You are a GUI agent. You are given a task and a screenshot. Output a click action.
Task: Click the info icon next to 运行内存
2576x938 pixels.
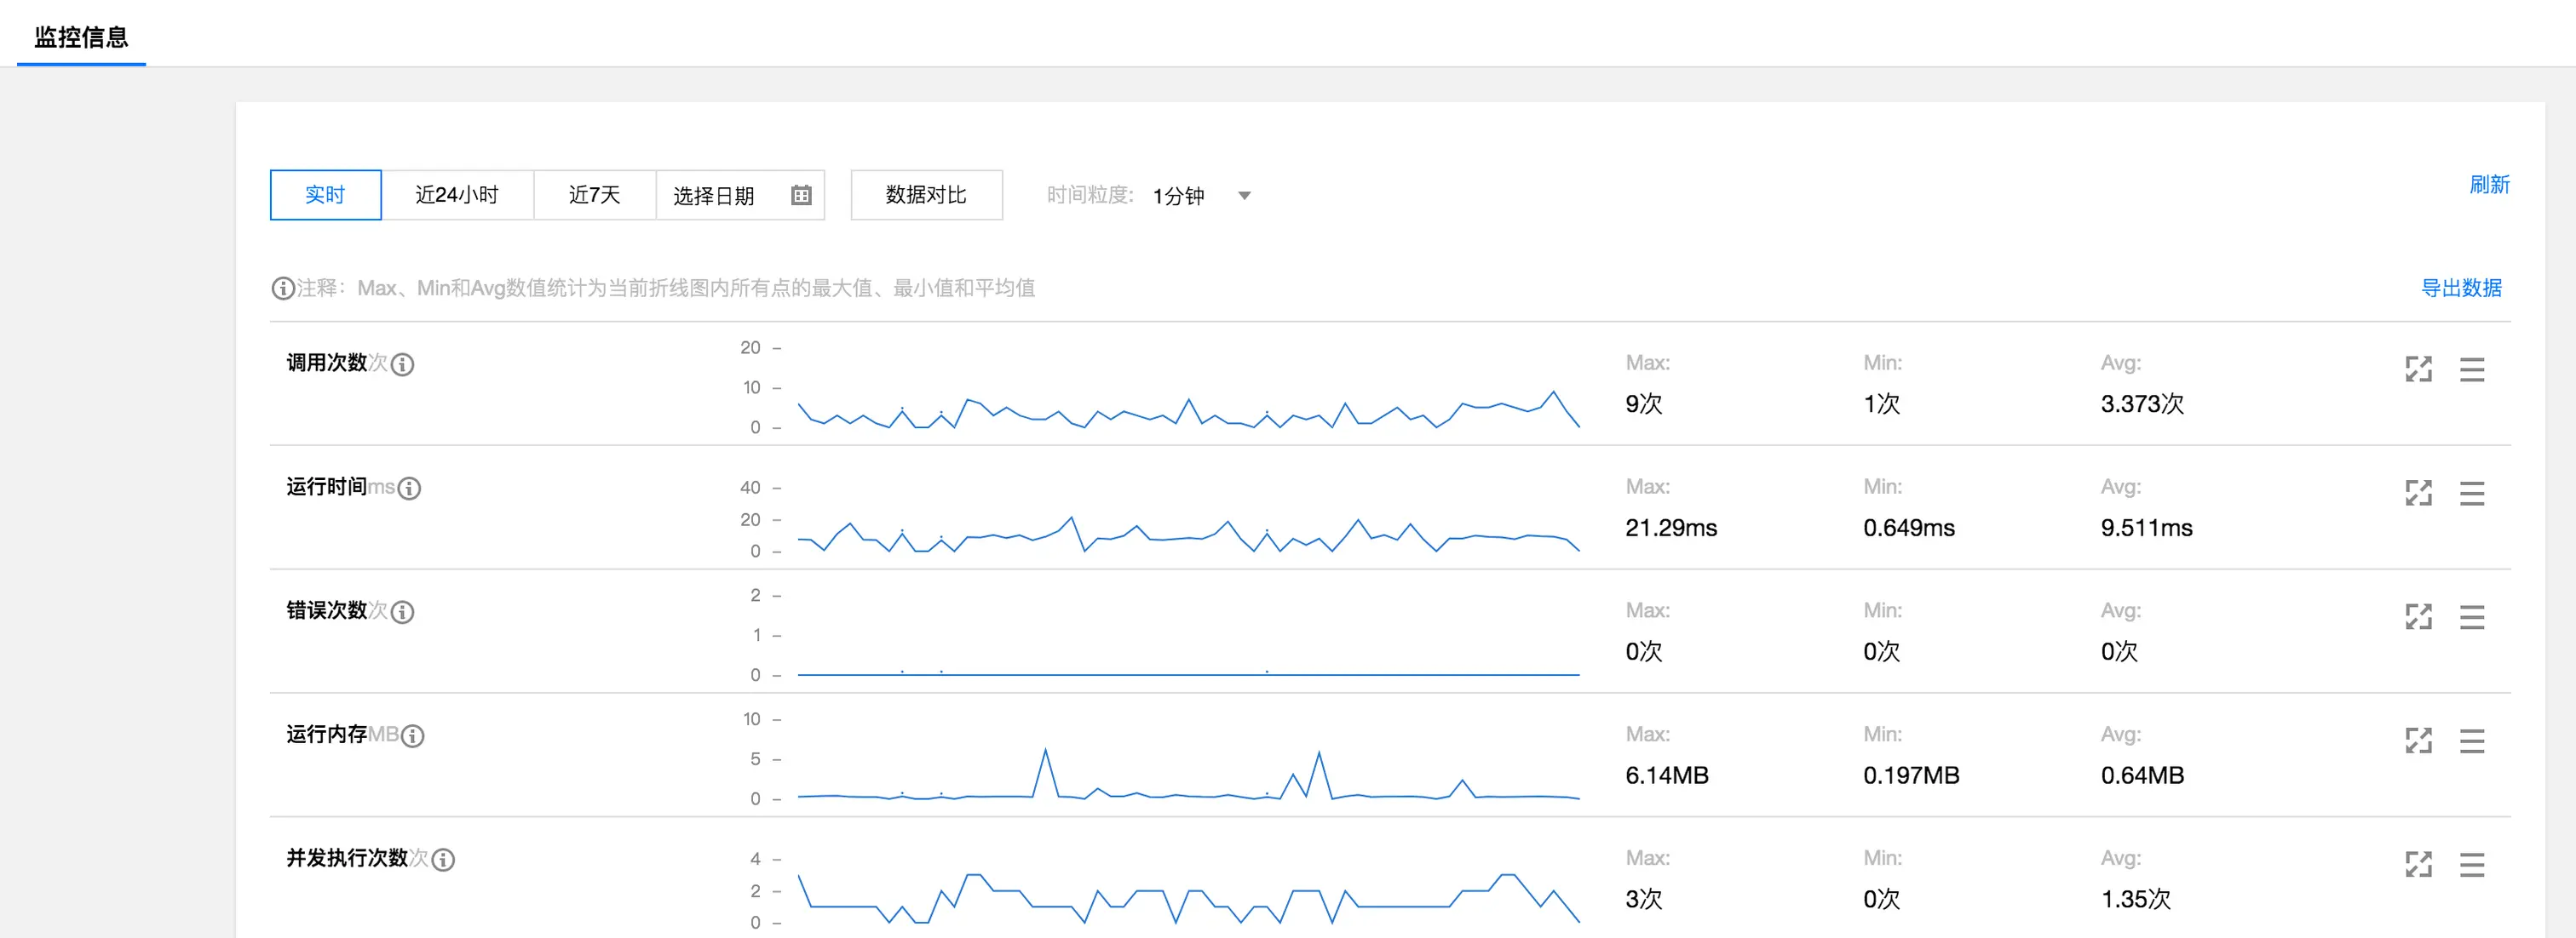tap(412, 736)
